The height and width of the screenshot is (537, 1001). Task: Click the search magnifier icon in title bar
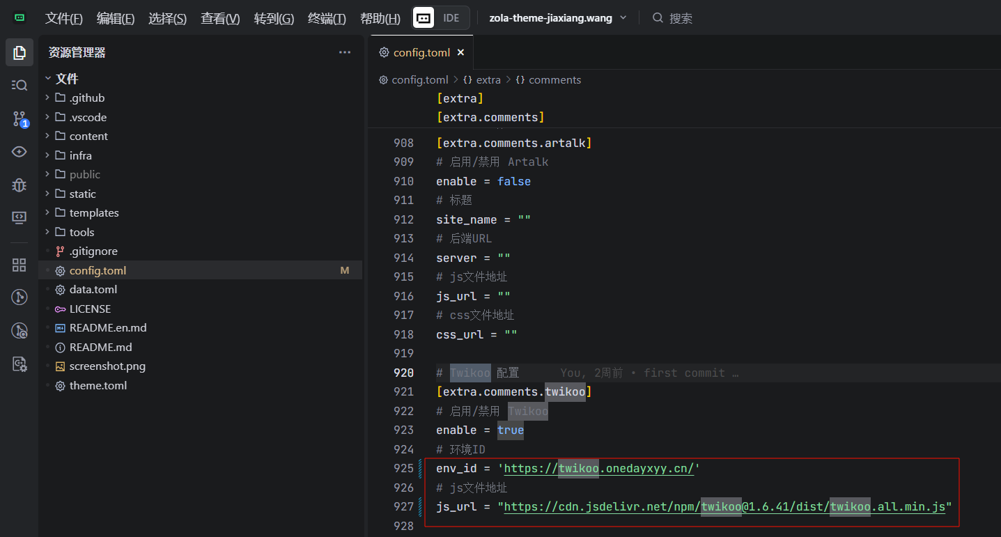(x=658, y=18)
